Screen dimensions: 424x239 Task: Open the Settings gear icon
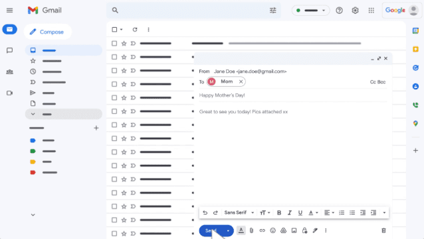(x=355, y=10)
